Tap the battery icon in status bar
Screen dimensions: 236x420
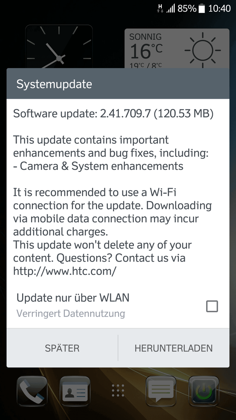[202, 9]
